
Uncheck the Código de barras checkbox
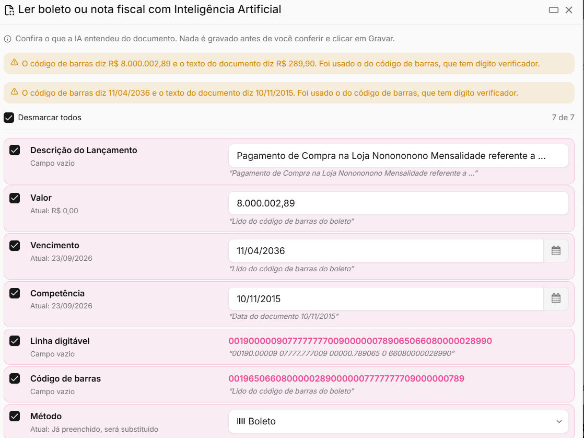pyautogui.click(x=15, y=379)
